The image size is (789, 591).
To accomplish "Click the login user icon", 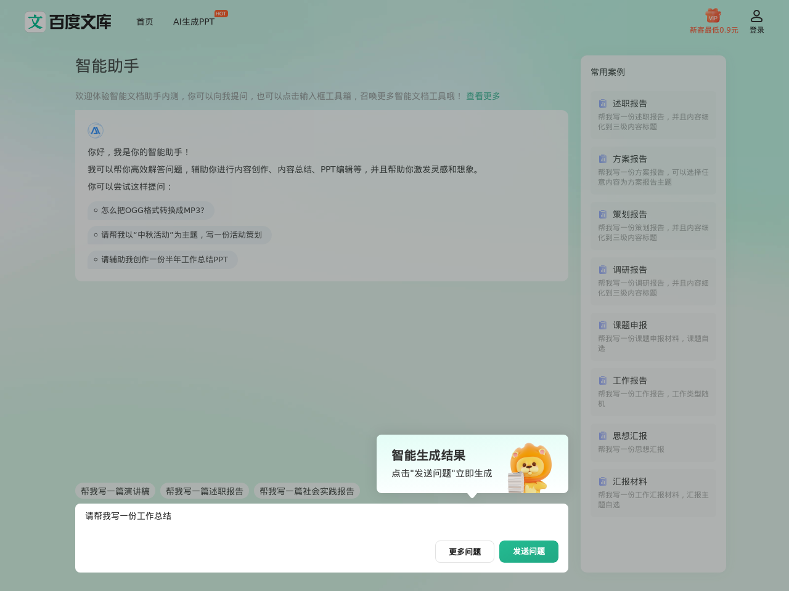I will (756, 16).
